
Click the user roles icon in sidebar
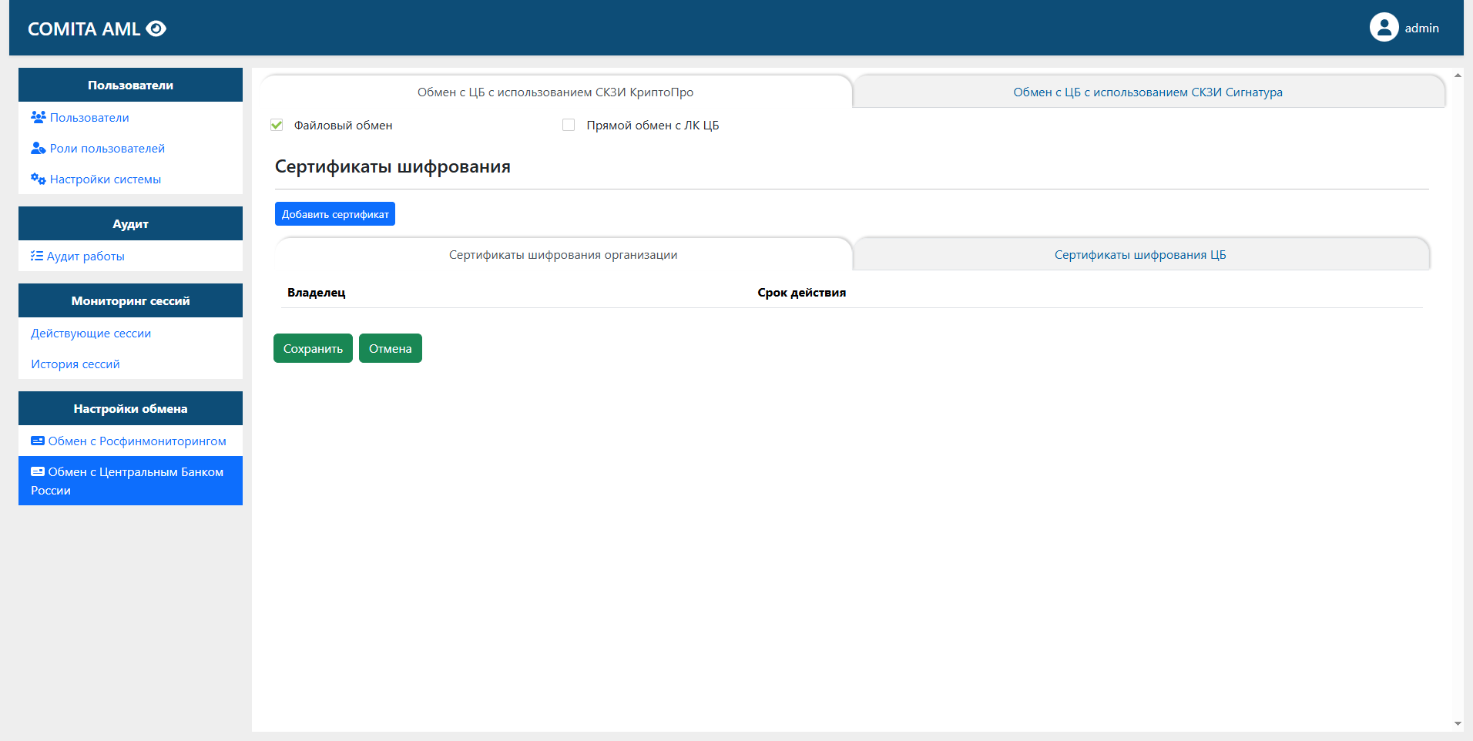(x=38, y=148)
